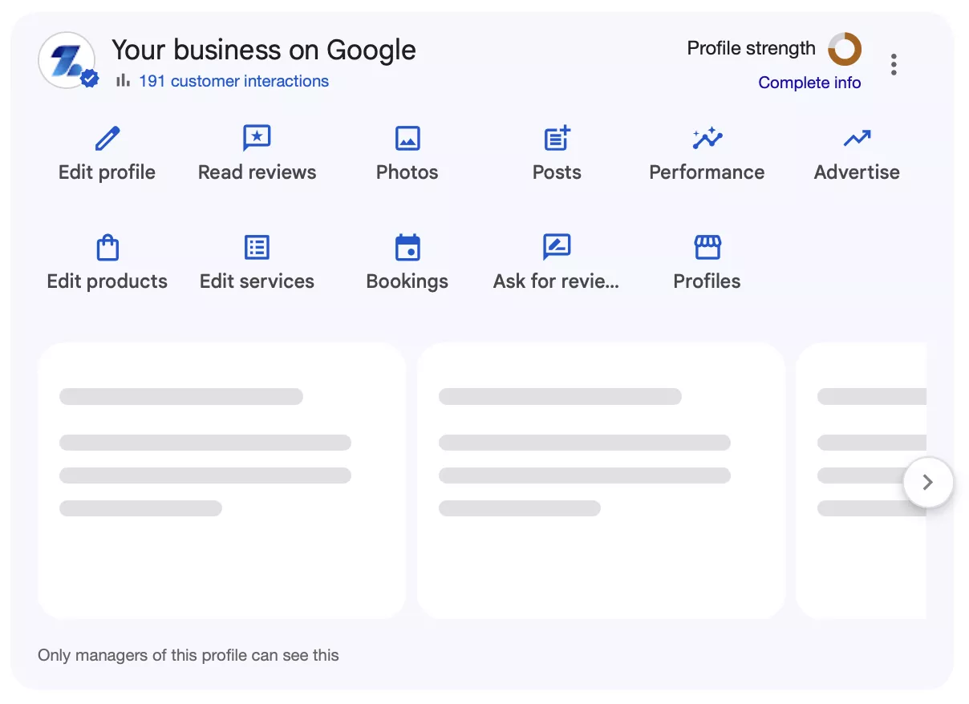The height and width of the screenshot is (704, 969).
Task: Click the Your business on Google heading
Action: (x=264, y=50)
